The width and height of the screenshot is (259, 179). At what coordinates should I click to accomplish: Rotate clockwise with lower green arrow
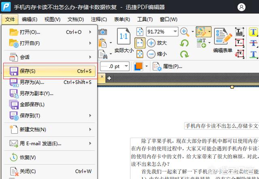coord(185,54)
